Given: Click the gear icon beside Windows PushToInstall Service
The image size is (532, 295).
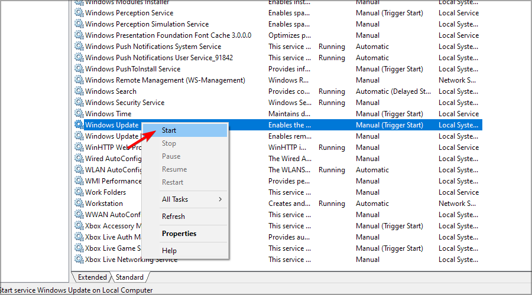Looking at the screenshot, I should point(79,68).
